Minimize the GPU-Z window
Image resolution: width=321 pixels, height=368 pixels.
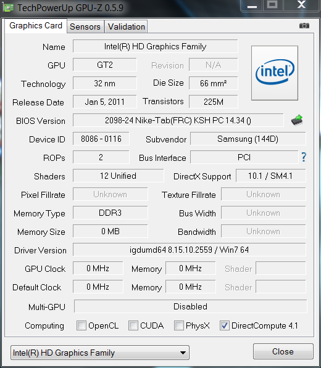(x=252, y=5)
